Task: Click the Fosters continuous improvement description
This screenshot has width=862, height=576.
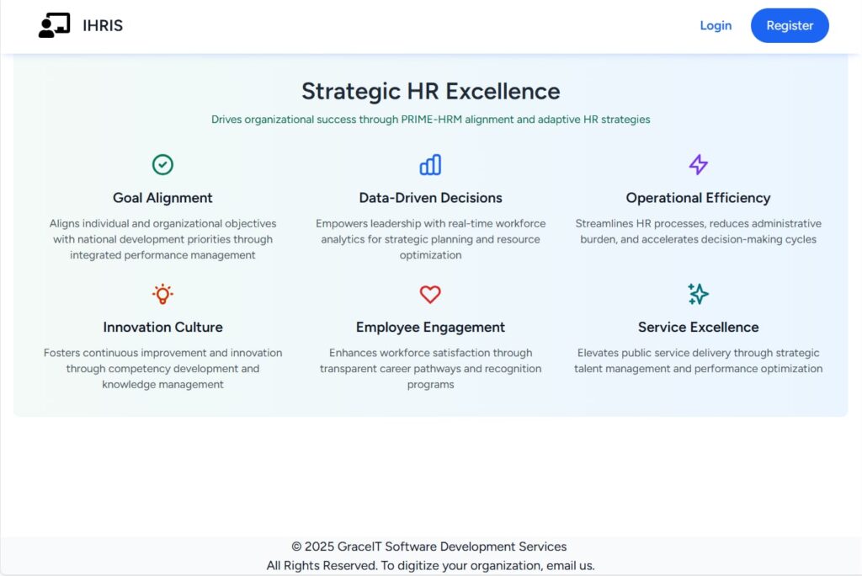Action: pos(162,369)
